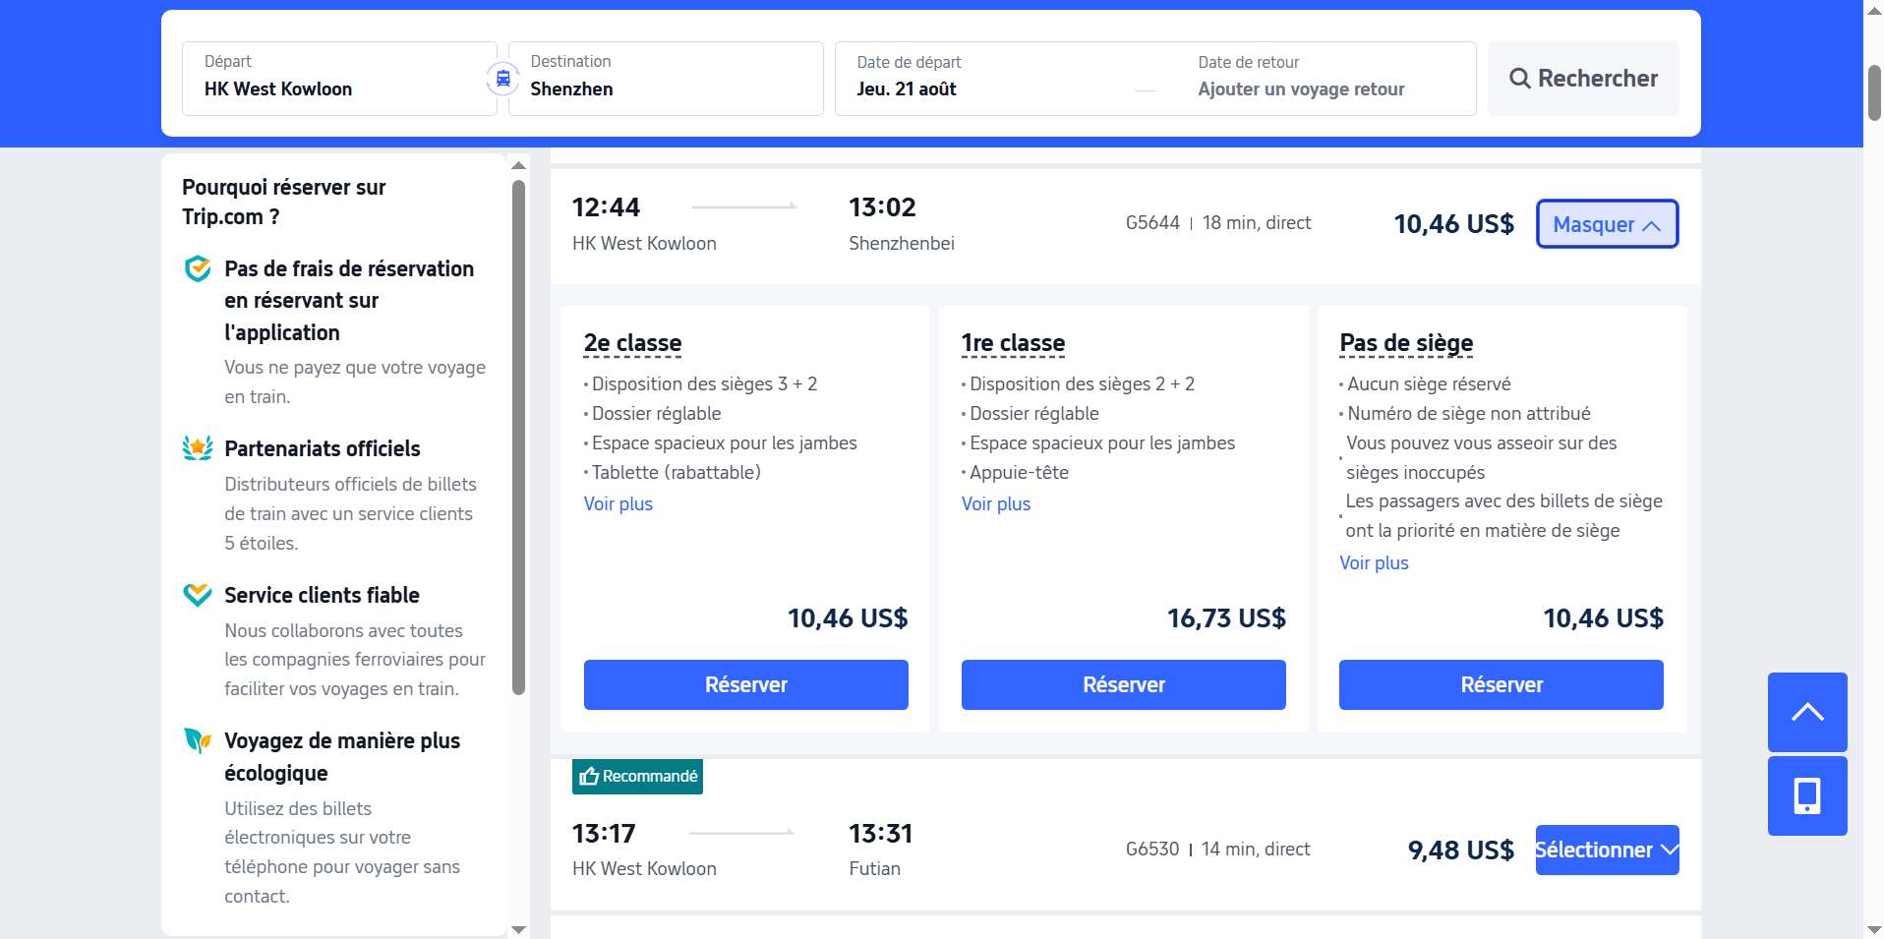Click the scroll-to-top arrow button
The width and height of the screenshot is (1884, 939).
pyautogui.click(x=1807, y=713)
